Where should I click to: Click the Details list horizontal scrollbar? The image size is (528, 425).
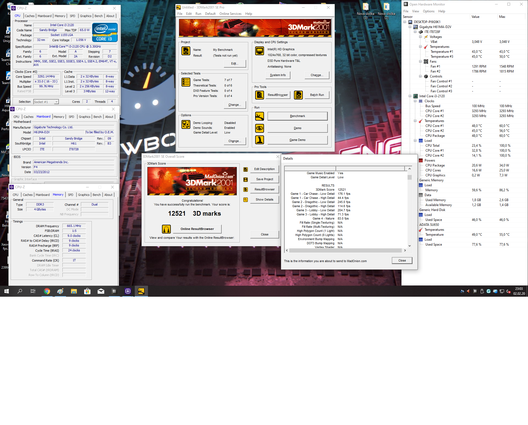click(x=346, y=251)
